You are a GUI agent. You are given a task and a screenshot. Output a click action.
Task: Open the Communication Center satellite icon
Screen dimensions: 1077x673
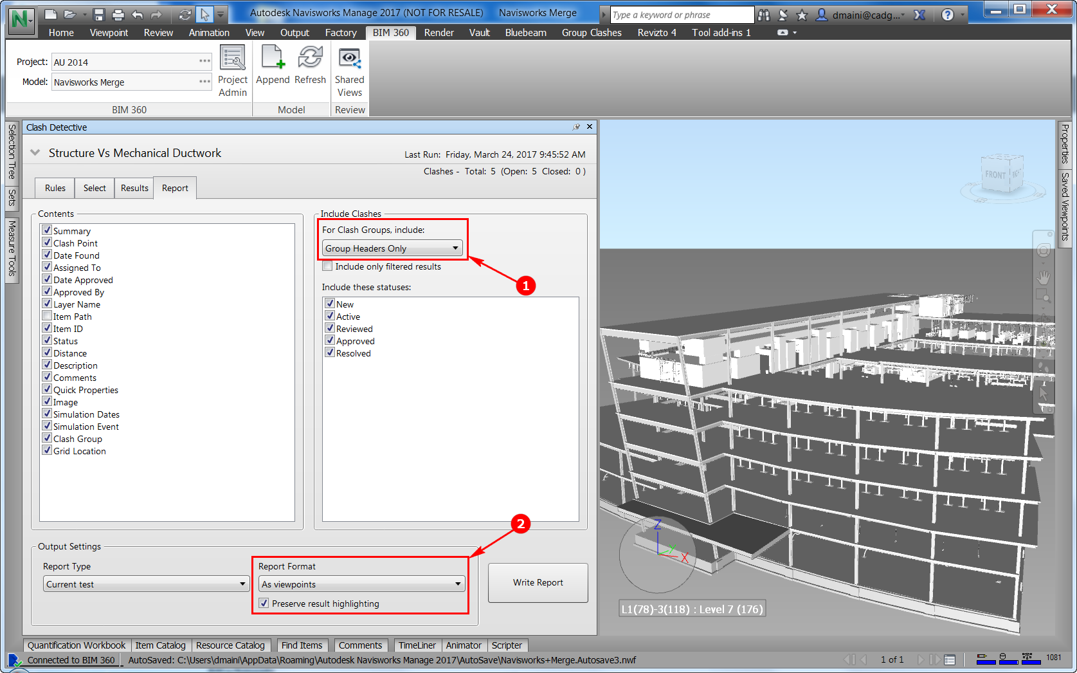pos(783,15)
